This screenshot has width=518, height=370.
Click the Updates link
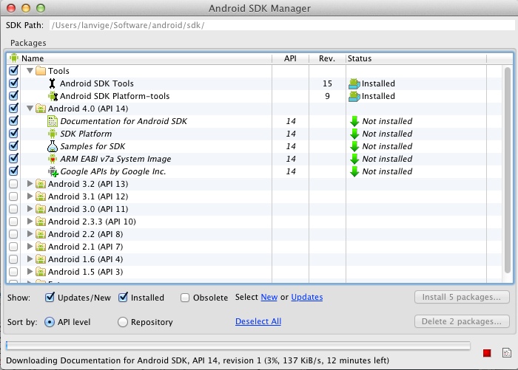pos(307,297)
